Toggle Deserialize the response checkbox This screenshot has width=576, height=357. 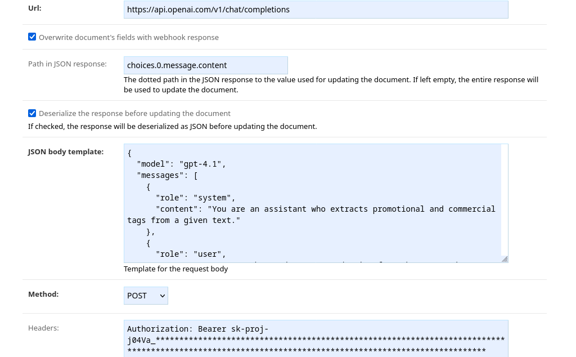32,113
